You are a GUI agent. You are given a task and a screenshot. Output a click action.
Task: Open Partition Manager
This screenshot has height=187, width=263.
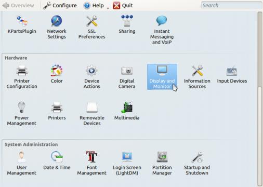162,164
